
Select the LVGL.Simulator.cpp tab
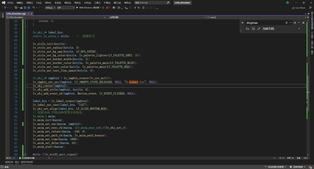(16, 14)
